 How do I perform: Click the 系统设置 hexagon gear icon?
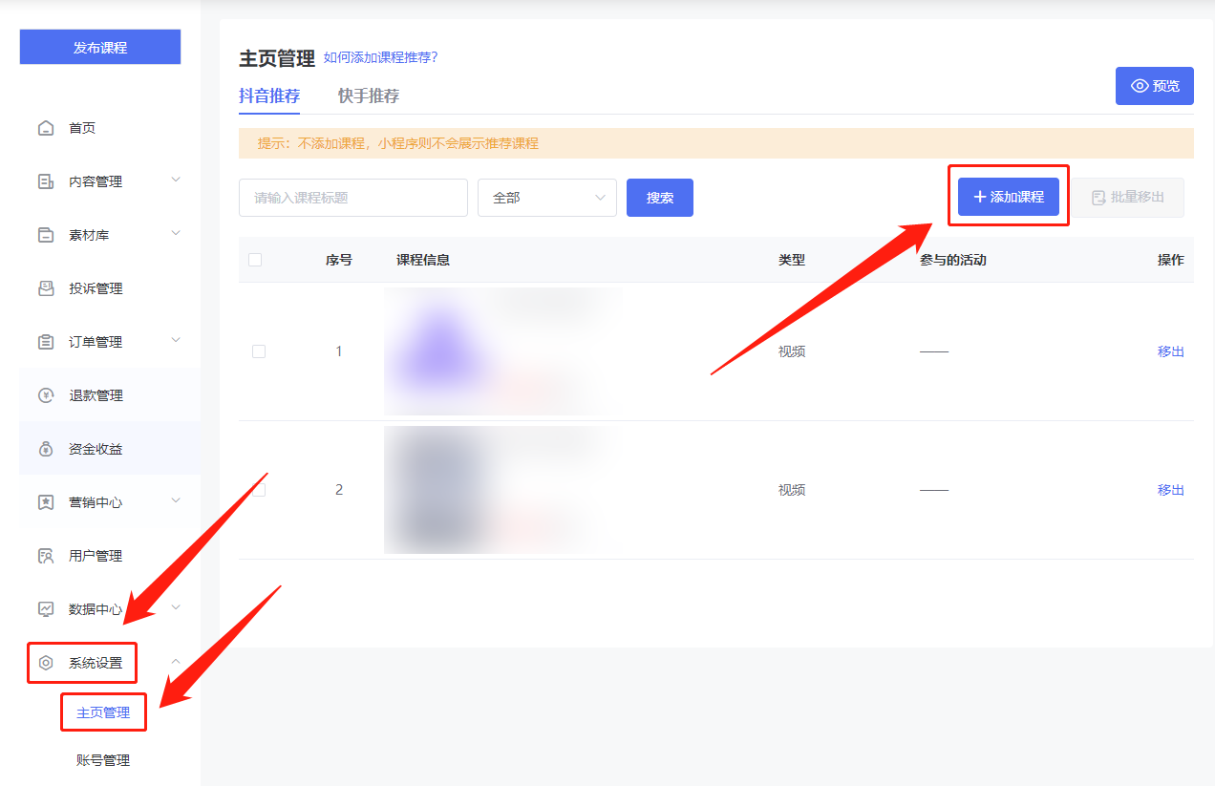coord(46,663)
